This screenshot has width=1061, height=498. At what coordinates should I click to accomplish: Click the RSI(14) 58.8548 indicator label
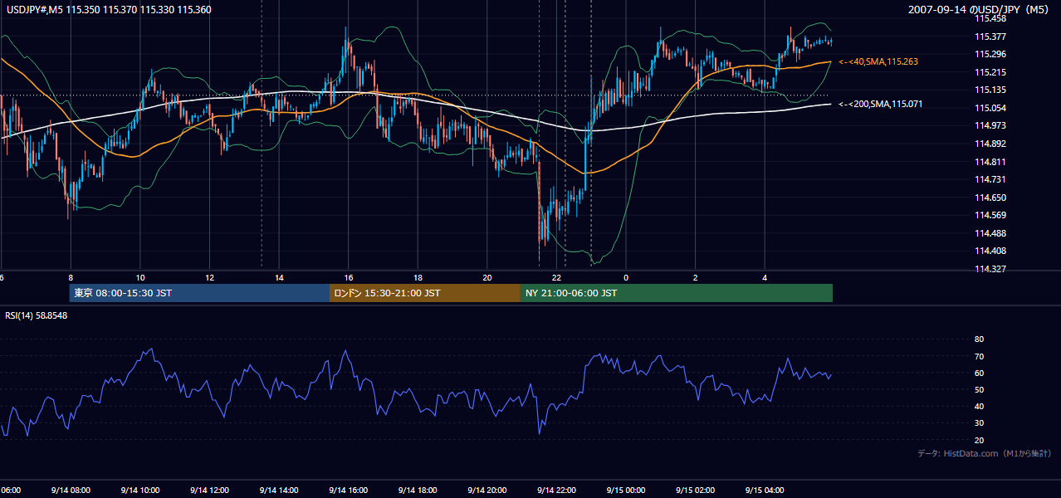click(36, 315)
